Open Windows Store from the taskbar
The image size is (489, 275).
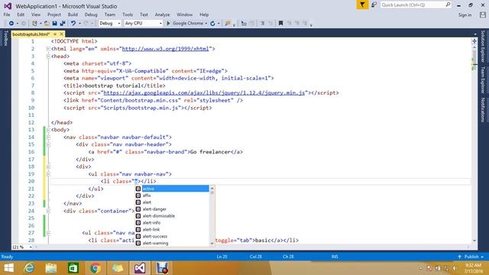point(73,268)
